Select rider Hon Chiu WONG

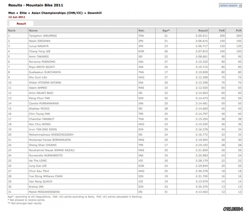[40, 124]
